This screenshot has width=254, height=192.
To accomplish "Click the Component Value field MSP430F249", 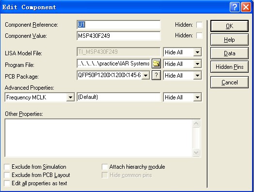I will coord(119,36).
